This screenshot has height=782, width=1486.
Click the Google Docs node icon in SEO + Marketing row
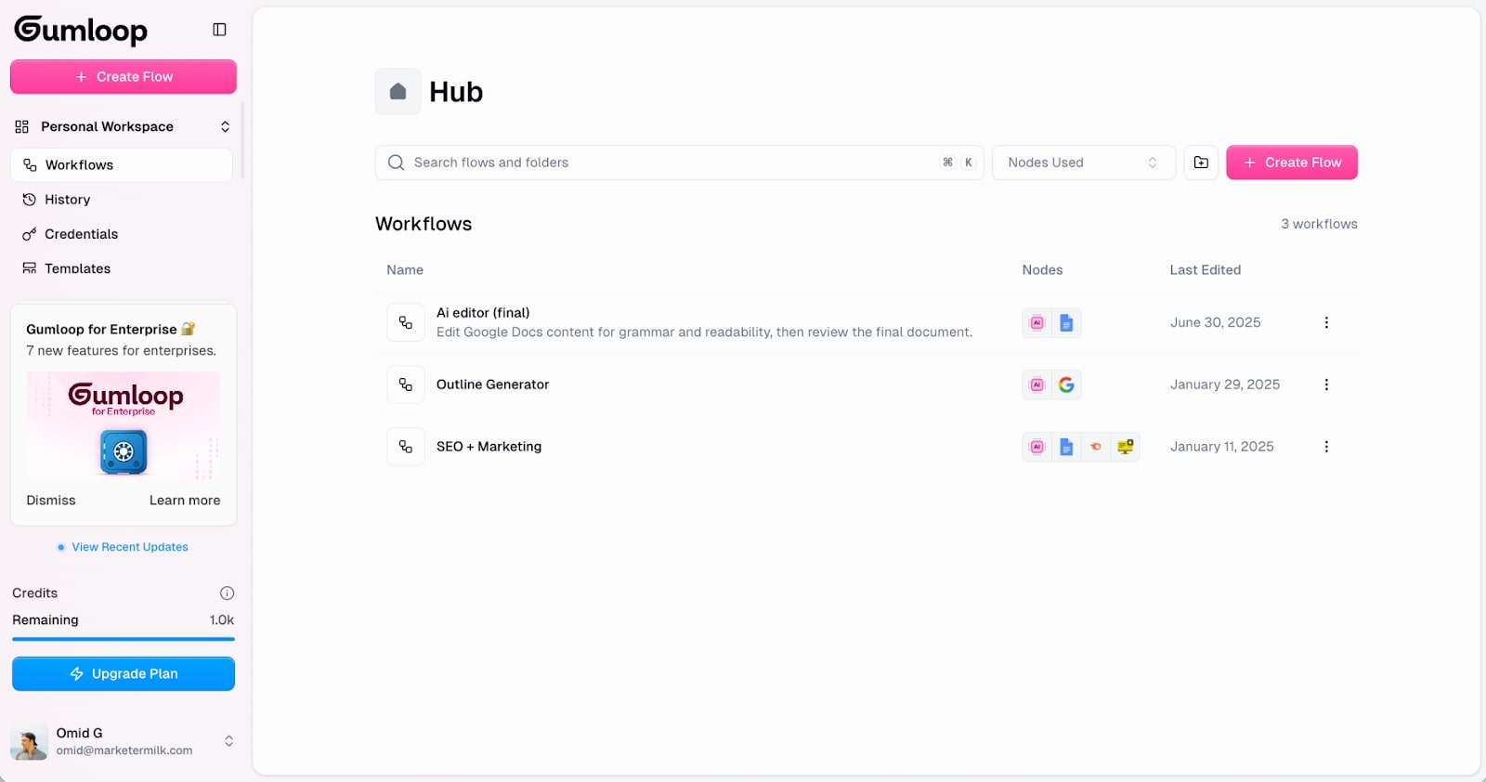[1066, 447]
